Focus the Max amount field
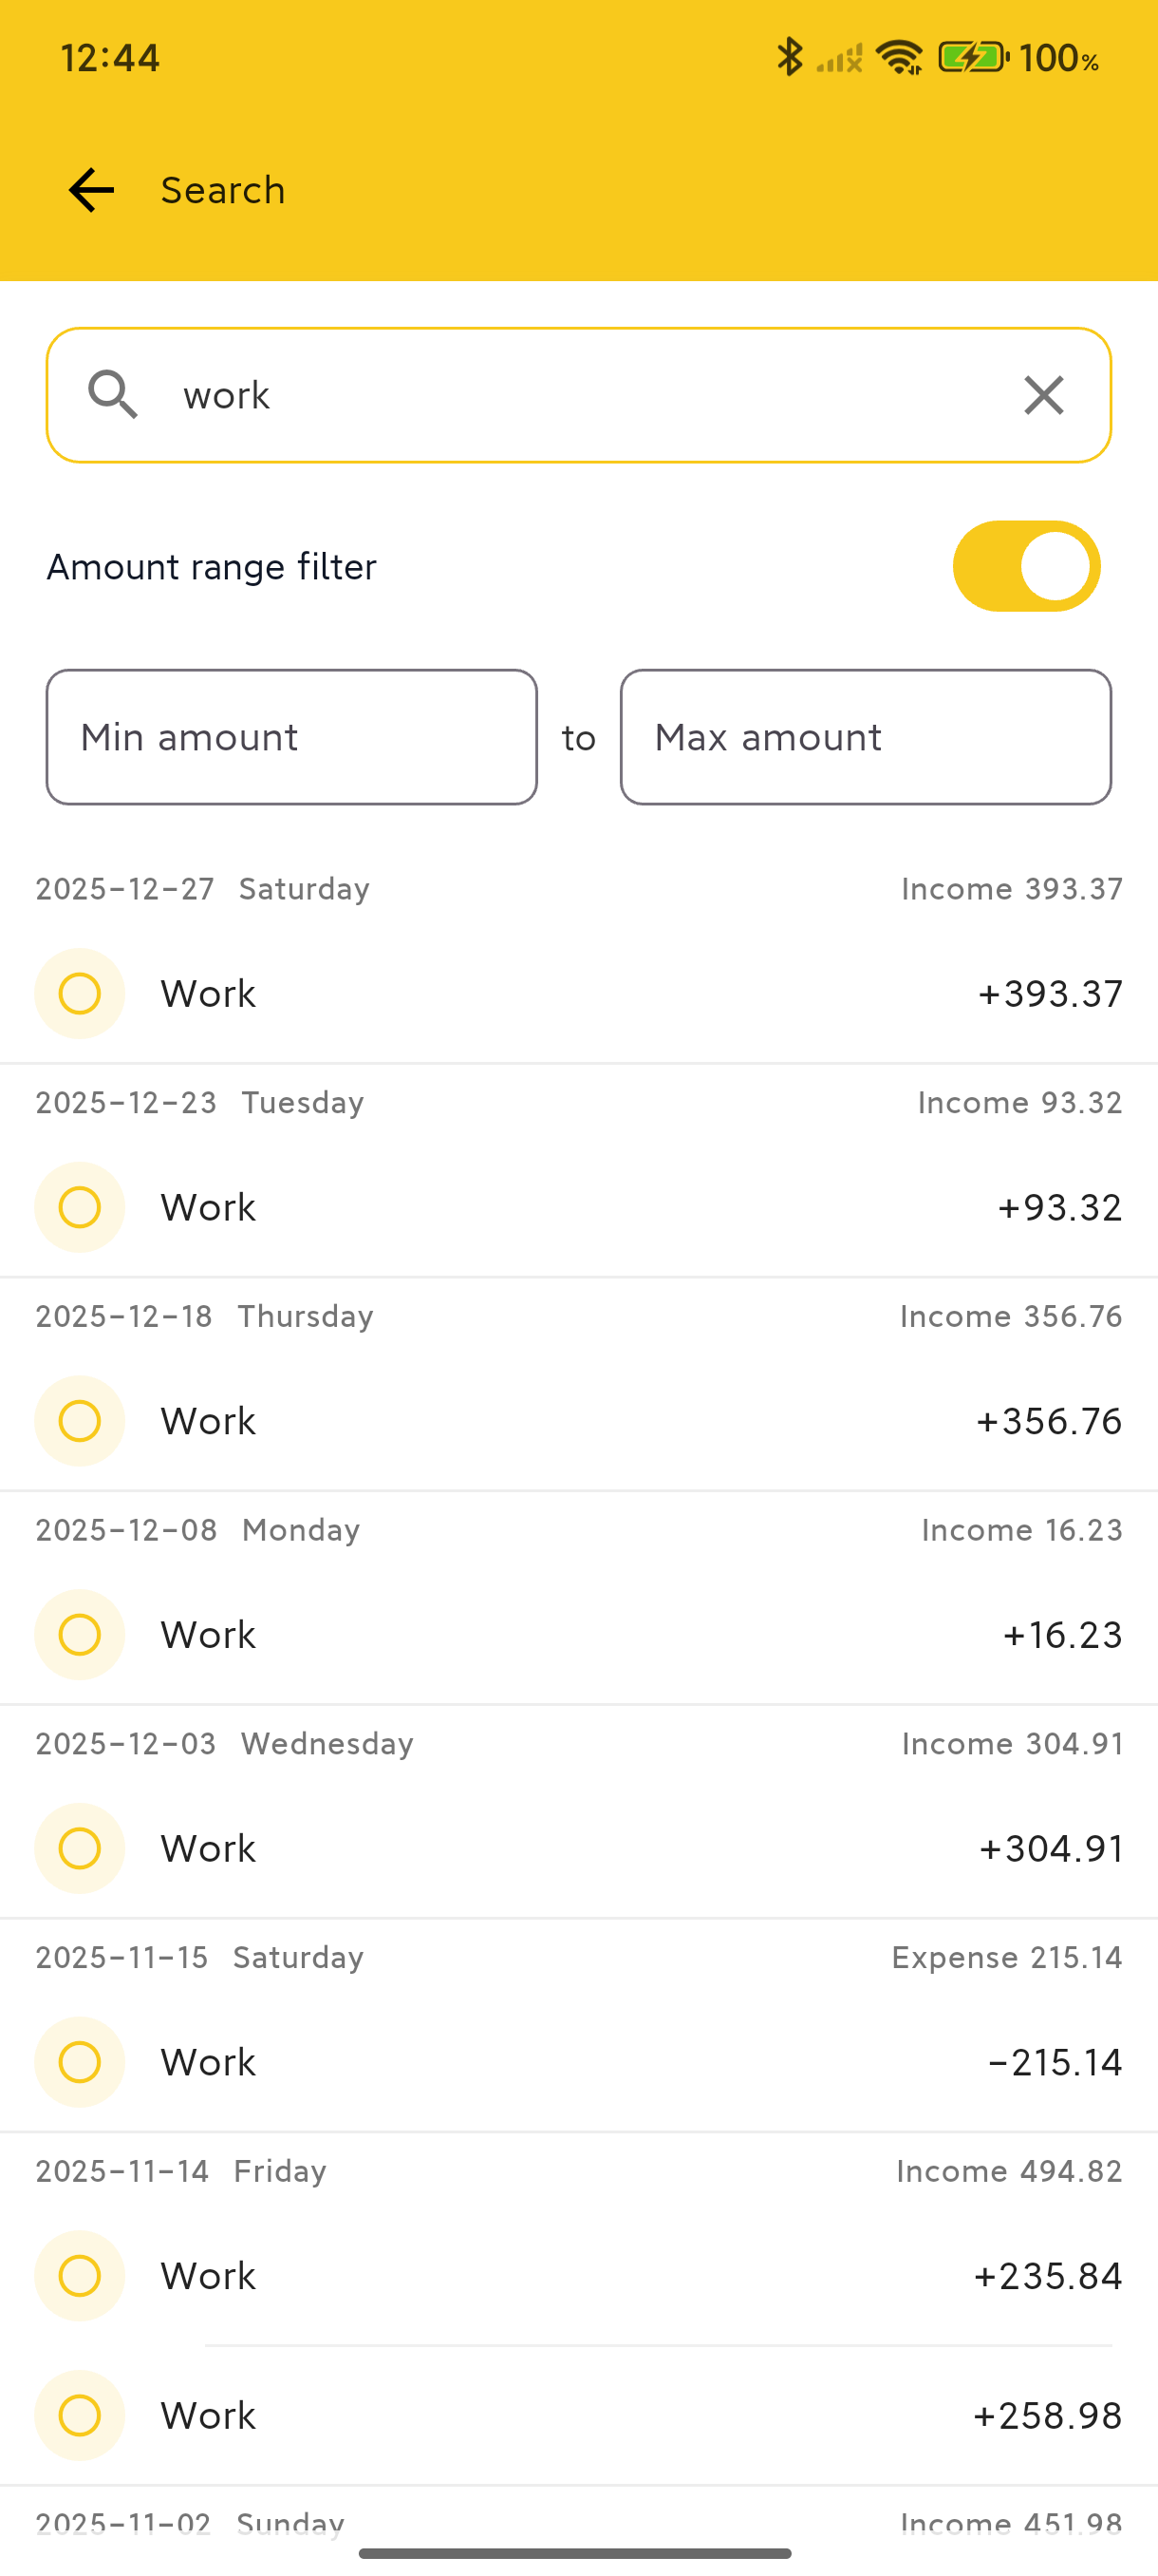The image size is (1158, 2576). point(866,737)
